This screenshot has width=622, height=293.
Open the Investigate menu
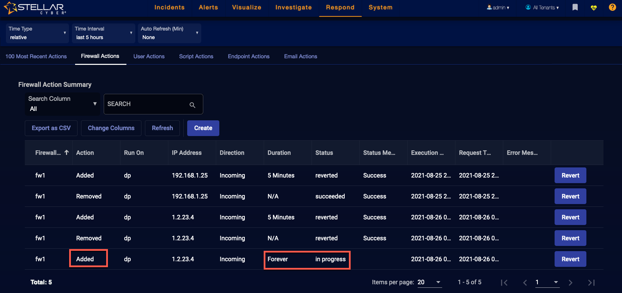(293, 7)
